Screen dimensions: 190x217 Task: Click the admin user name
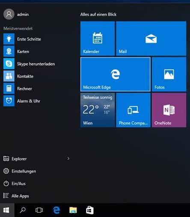pos(23,15)
